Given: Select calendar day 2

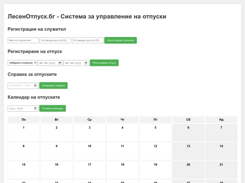Looking at the screenshot, I should [57, 133].
